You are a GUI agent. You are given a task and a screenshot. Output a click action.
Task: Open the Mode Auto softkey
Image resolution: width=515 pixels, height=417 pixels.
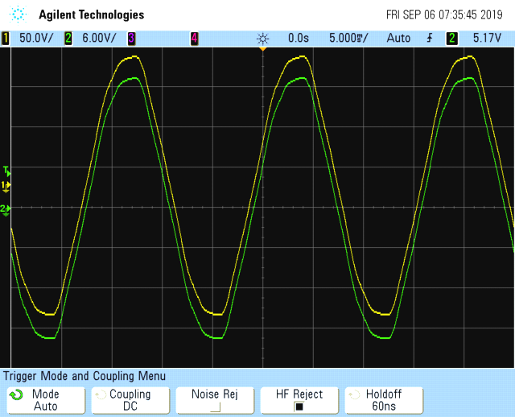[x=47, y=400]
